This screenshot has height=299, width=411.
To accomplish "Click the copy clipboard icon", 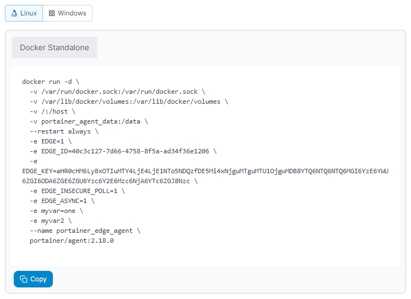I will tap(24, 279).
